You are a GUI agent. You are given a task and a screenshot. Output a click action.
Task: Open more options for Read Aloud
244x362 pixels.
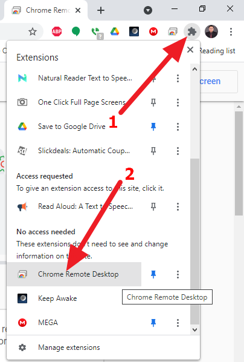pyautogui.click(x=178, y=206)
